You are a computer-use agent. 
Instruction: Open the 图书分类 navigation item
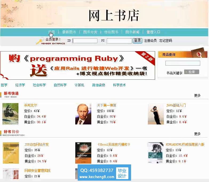(x=90, y=32)
